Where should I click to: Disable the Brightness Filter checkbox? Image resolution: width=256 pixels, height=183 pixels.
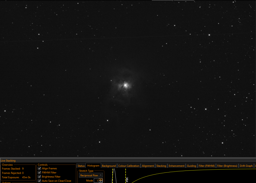[39, 177]
